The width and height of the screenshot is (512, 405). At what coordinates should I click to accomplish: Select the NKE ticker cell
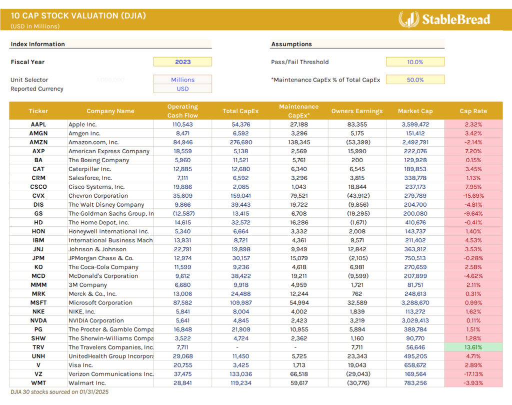[x=38, y=311]
